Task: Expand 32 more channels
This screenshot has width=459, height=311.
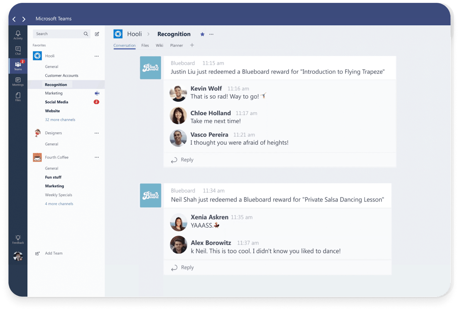Action: pyautogui.click(x=60, y=120)
